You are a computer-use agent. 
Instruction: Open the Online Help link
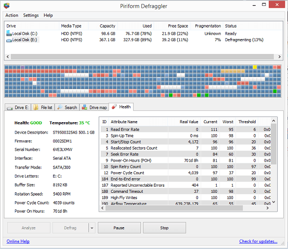18,241
